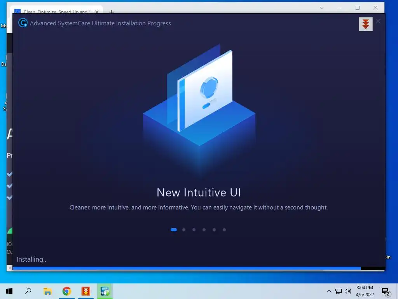Open the taskbar clock and date
Viewport: 398px width, 299px height.
[x=365, y=291]
